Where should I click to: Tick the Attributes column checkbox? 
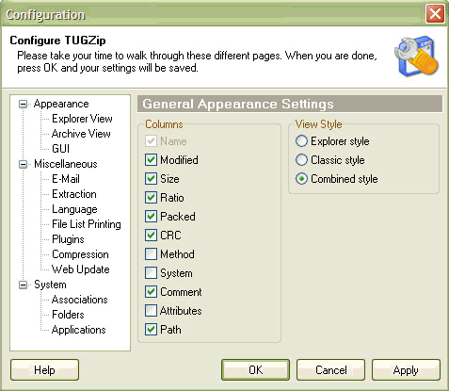coord(151,311)
